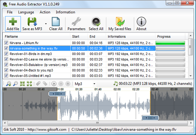Open the Action menu
This screenshot has width=196, height=135.
pos(45,12)
